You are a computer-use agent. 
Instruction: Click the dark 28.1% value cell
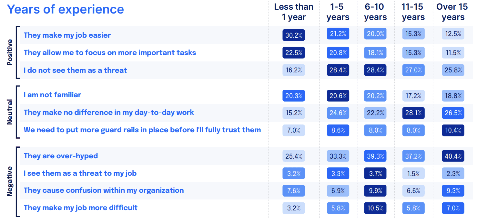coord(413,113)
